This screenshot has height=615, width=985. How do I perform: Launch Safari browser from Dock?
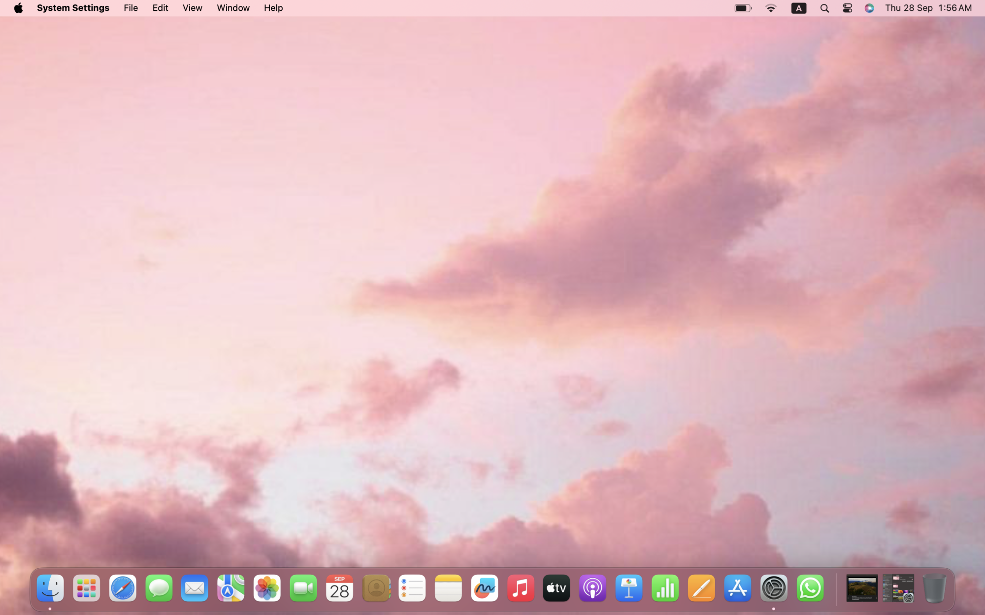click(x=123, y=588)
